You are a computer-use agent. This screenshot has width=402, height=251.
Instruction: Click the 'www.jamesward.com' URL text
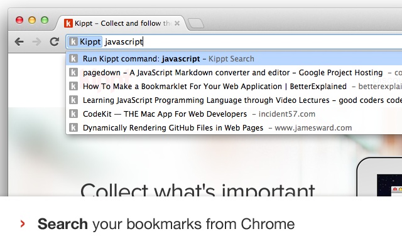point(313,128)
